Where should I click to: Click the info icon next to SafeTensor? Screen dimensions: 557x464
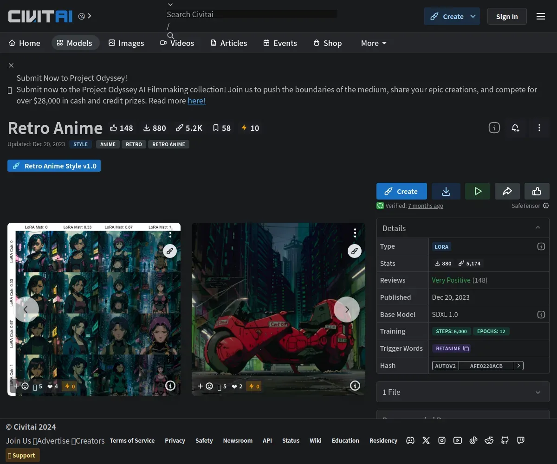point(546,206)
